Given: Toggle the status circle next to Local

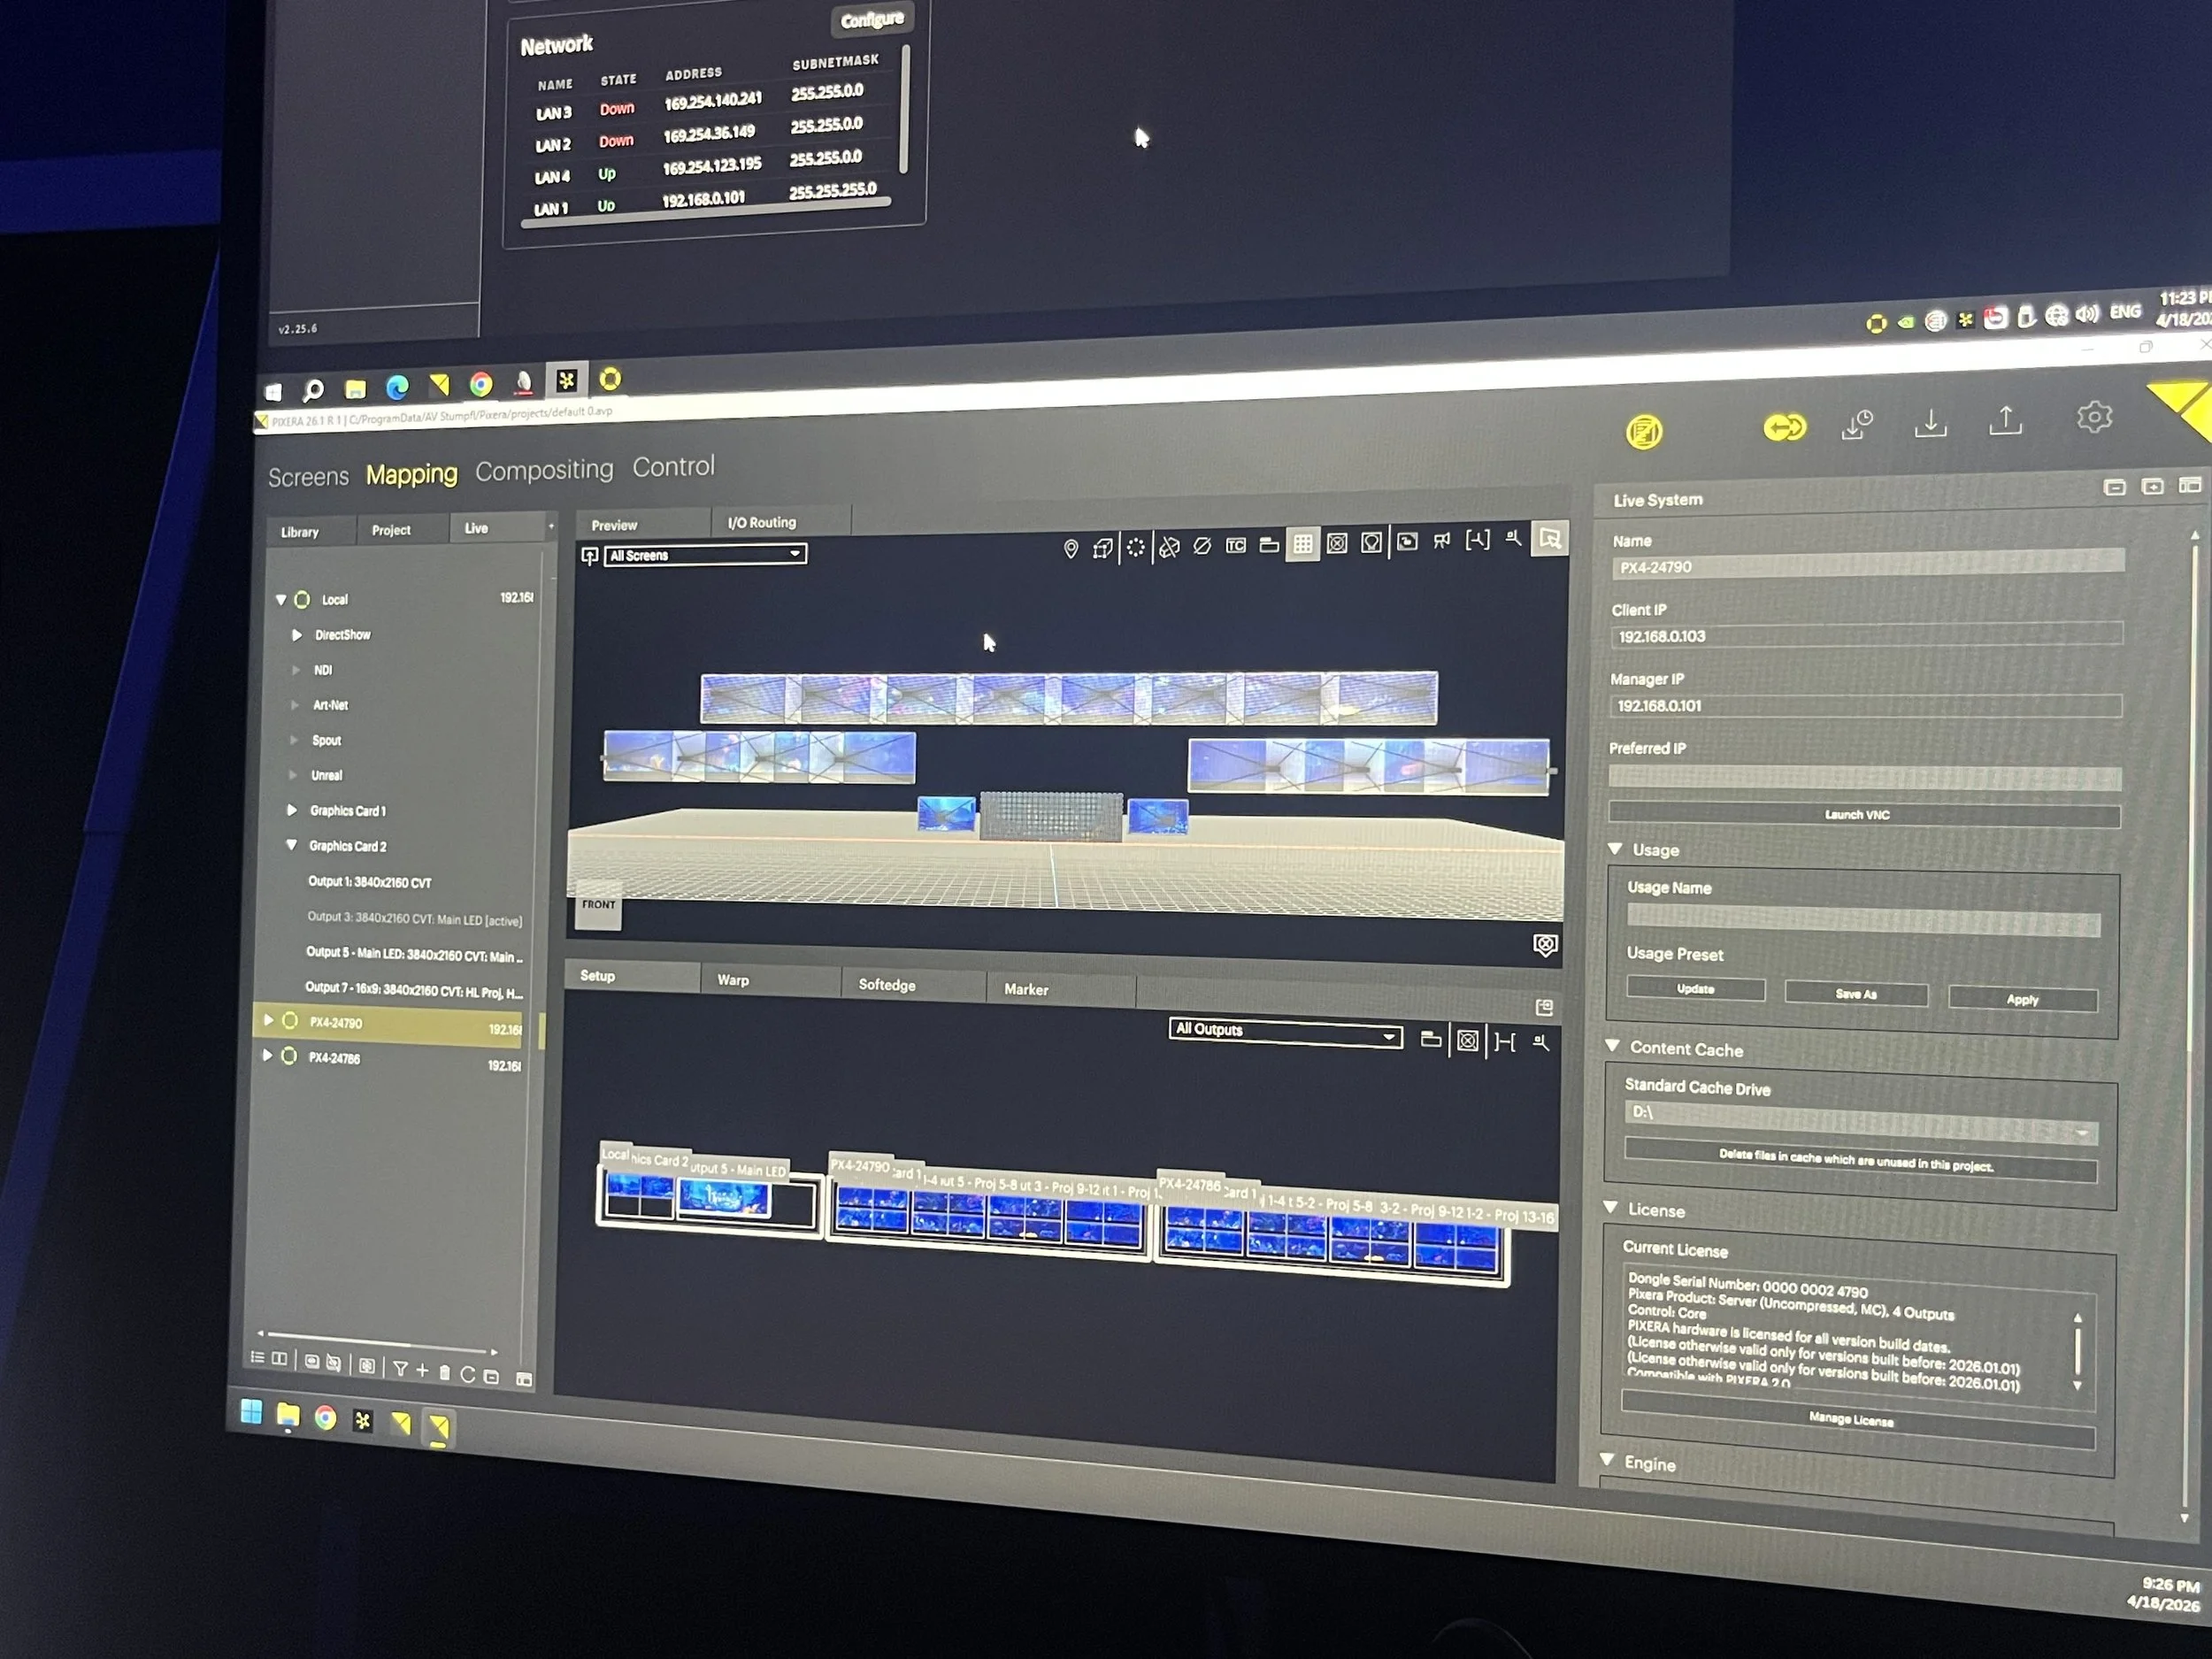Looking at the screenshot, I should click(x=302, y=599).
